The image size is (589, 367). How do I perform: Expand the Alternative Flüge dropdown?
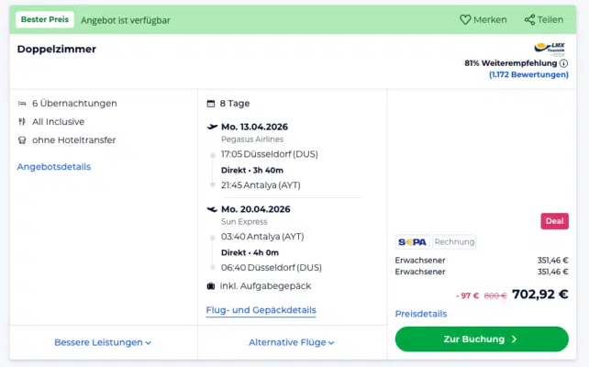point(292,342)
